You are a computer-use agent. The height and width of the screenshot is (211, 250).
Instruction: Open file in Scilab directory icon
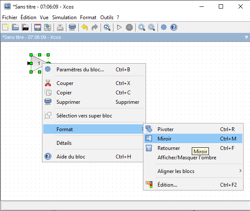click(25, 27)
